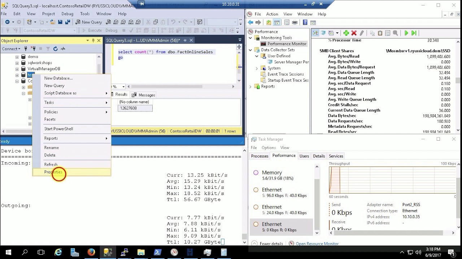
Task: Click the green Add counter plus icon
Action: (x=346, y=33)
